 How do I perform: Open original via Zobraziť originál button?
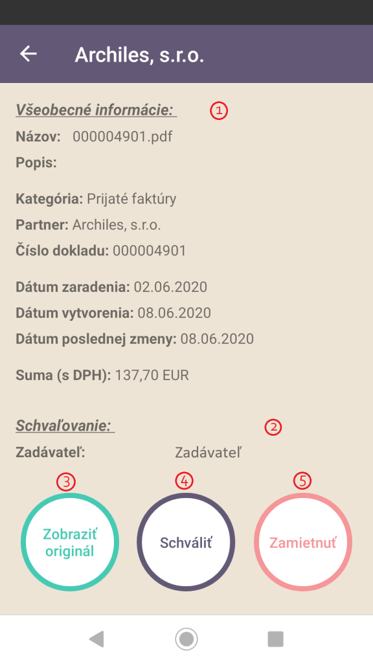click(x=70, y=542)
